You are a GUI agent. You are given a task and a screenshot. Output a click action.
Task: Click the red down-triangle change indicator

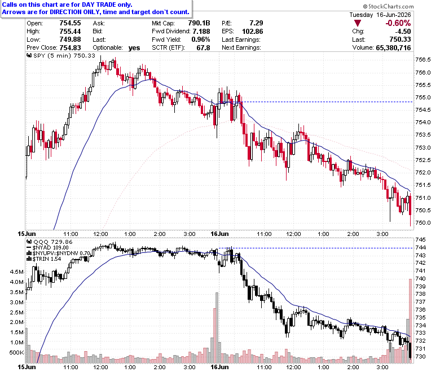pyautogui.click(x=357, y=23)
